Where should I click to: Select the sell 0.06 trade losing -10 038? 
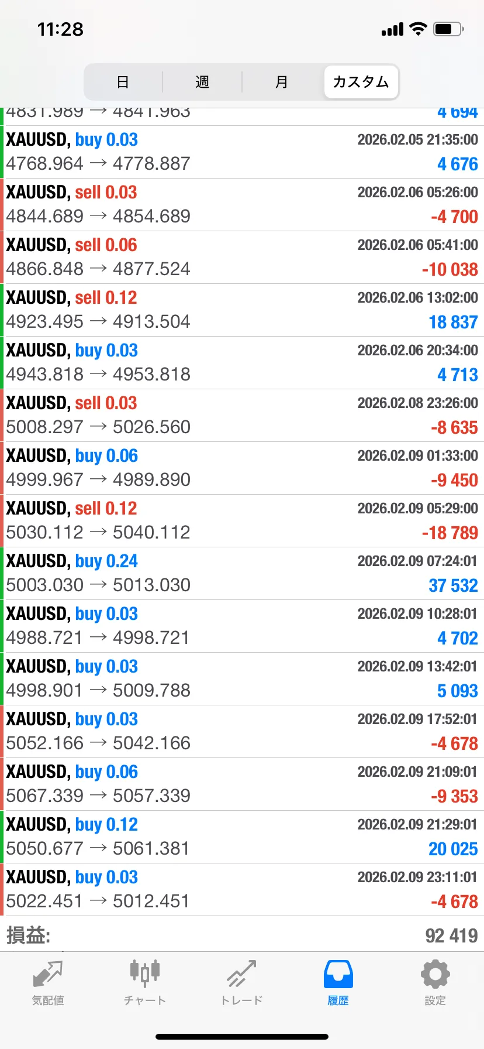point(242,257)
